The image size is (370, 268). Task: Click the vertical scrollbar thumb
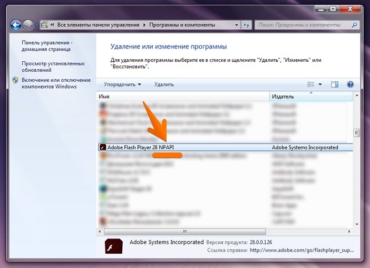[x=357, y=133]
